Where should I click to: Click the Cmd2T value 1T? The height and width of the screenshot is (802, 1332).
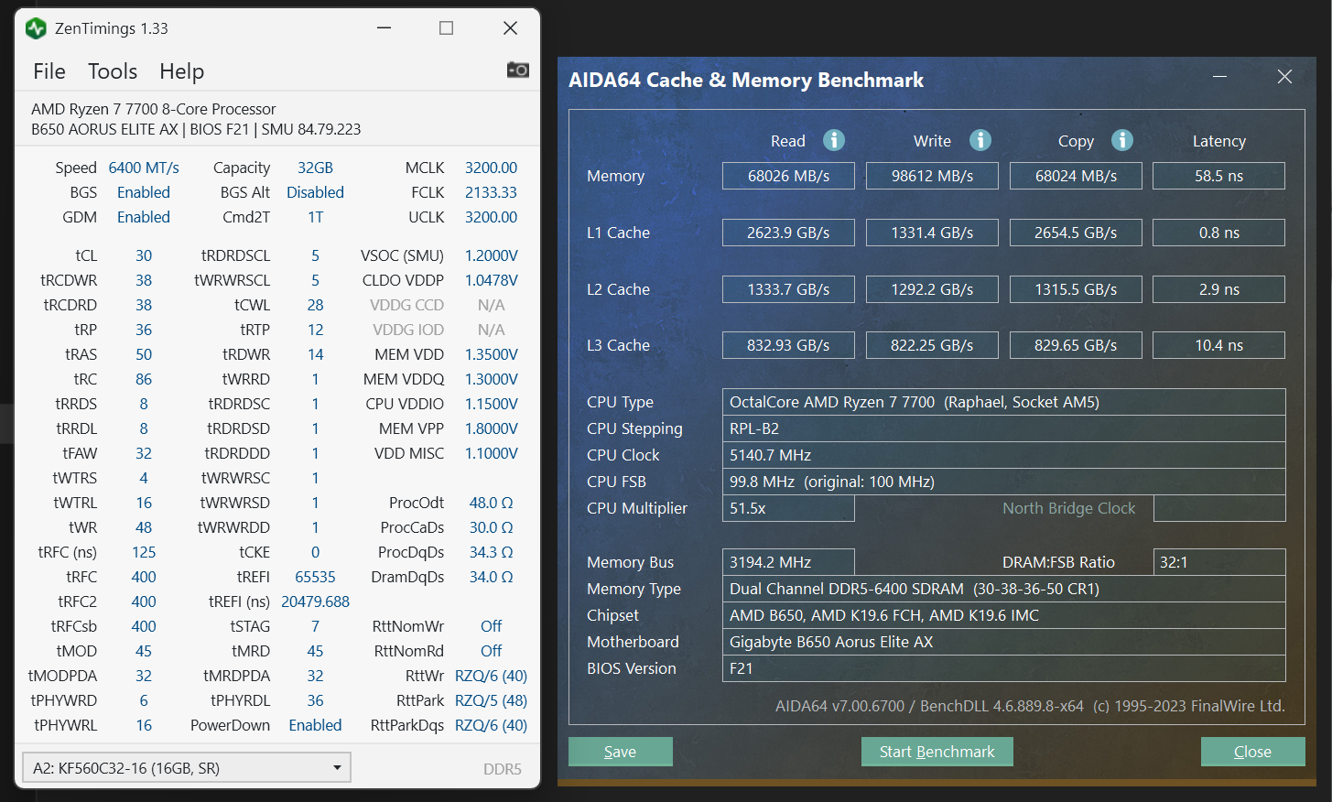[x=315, y=217]
